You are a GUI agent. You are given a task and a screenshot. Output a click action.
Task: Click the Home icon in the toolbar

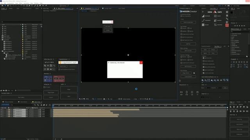click(x=2, y=5)
